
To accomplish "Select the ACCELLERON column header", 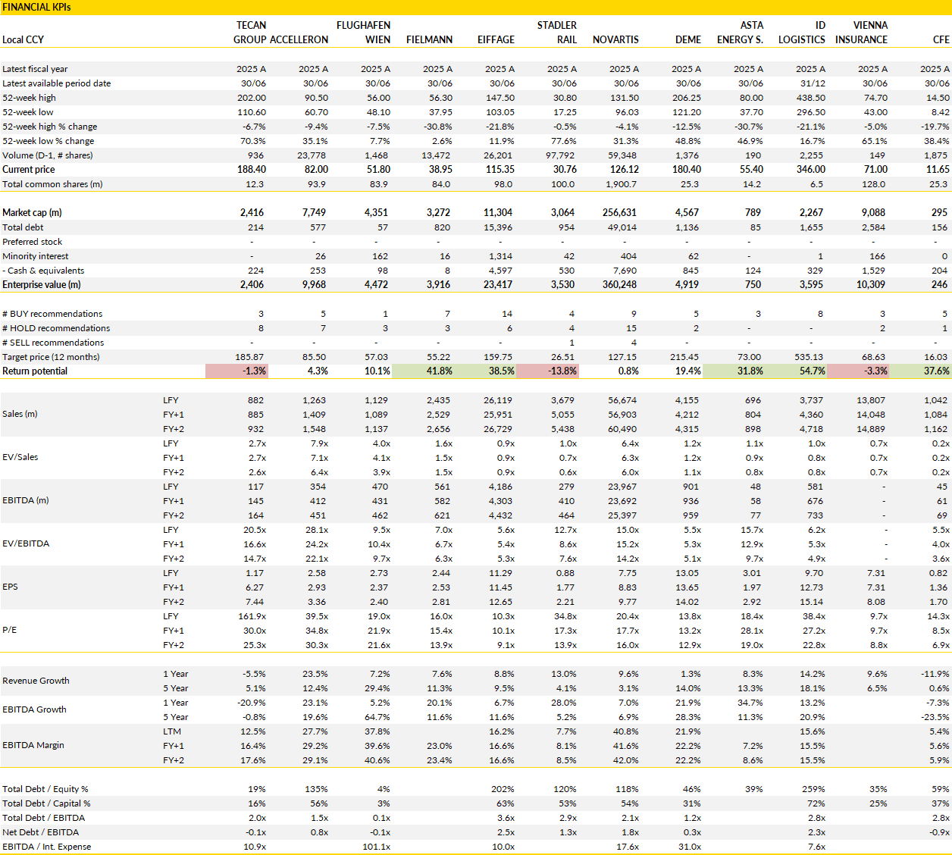I will (299, 40).
